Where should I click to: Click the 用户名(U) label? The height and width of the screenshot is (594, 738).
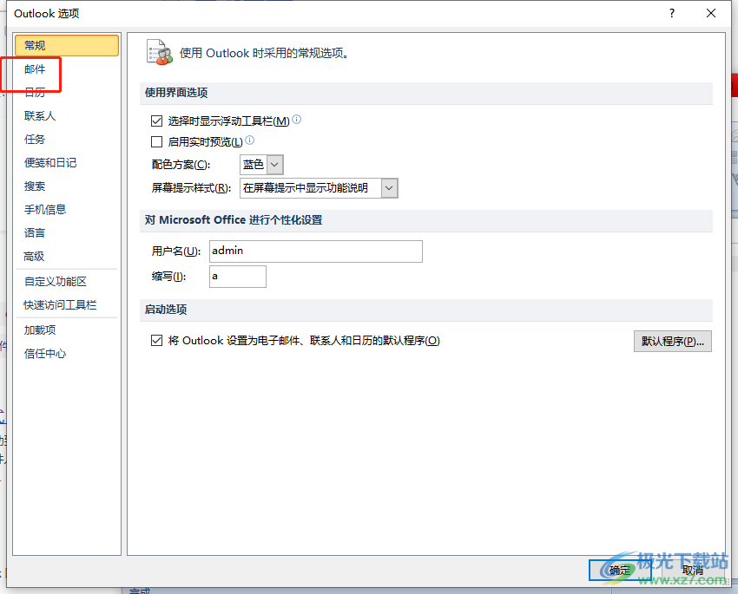(x=176, y=251)
